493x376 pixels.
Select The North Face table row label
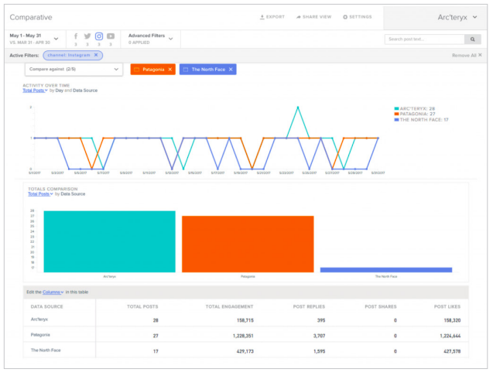pos(46,350)
